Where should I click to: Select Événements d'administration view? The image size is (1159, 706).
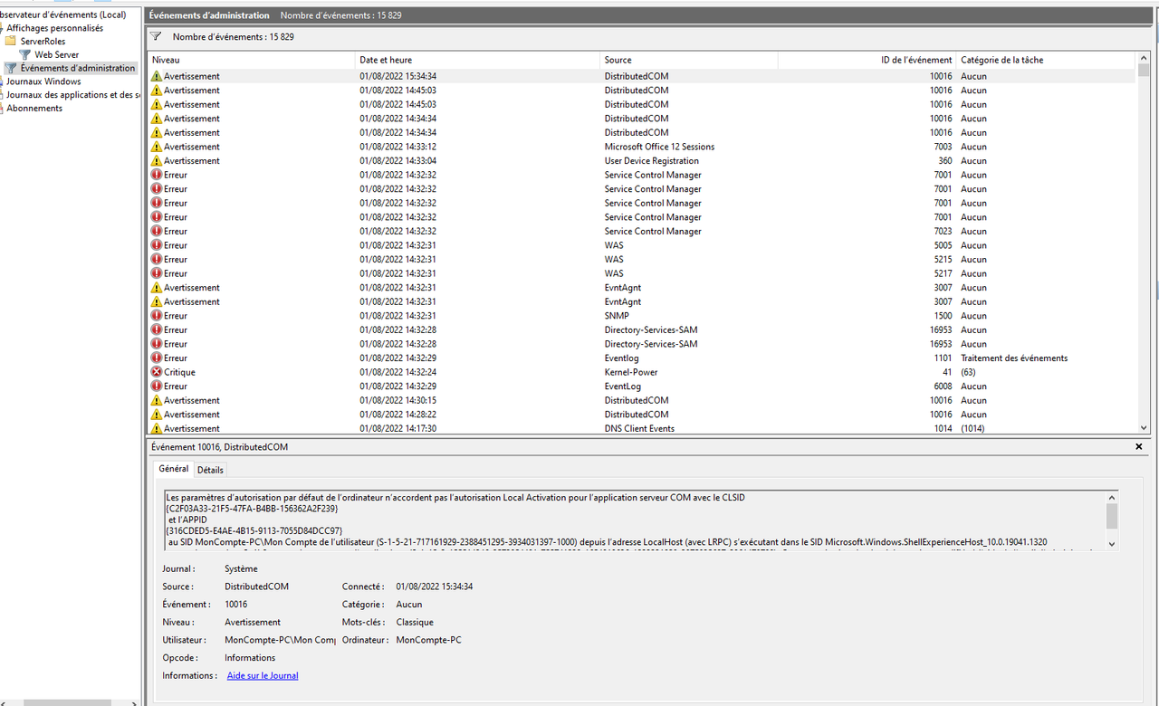click(78, 69)
